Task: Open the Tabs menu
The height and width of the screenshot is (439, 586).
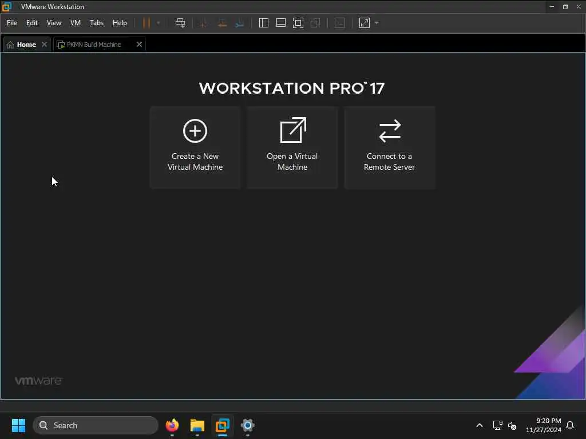Action: 96,23
